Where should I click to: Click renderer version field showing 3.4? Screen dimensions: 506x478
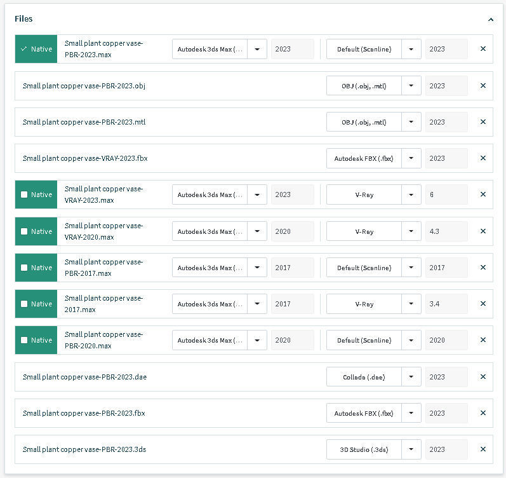coord(446,304)
